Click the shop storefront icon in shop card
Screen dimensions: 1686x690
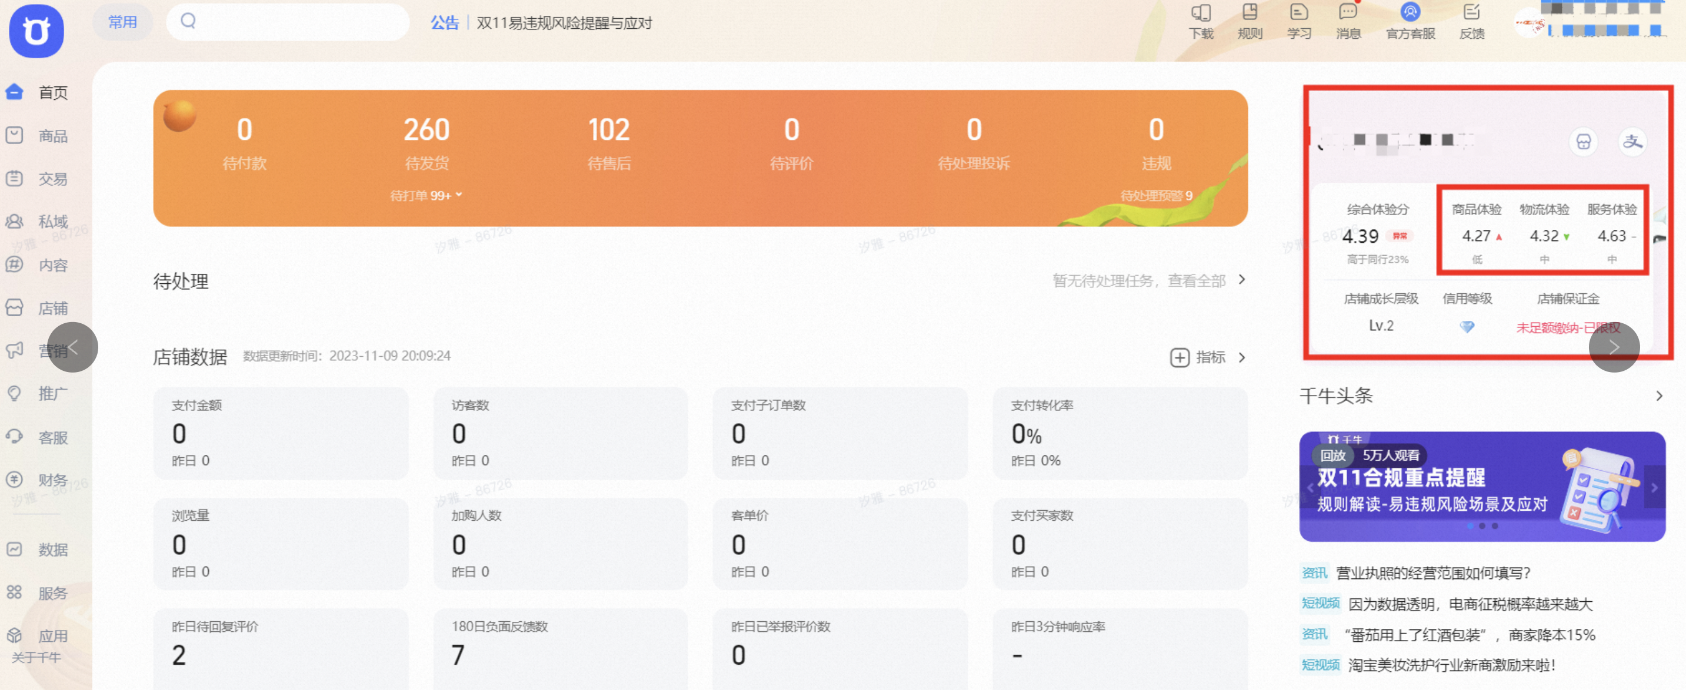(1583, 142)
